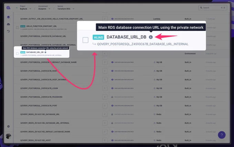
Task: Open actions menu for POSTGRESQL PASSWORD row
Action: (105, 97)
